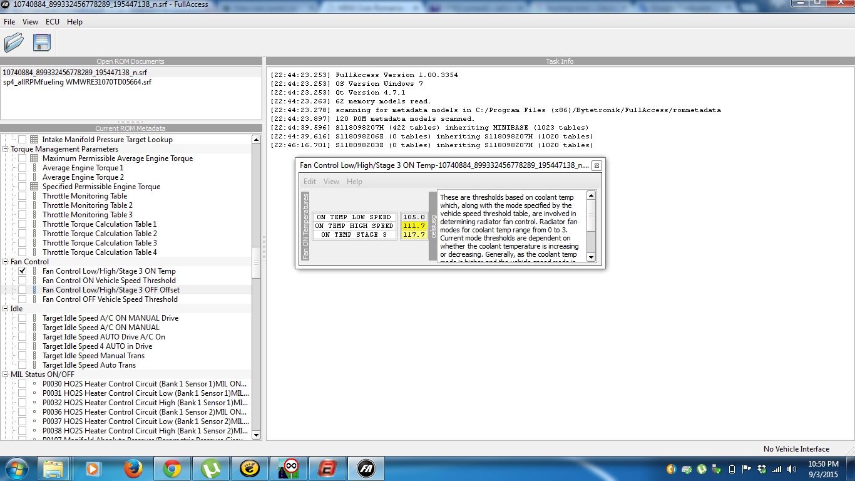Open the Edit menu in table window
855x481 pixels.
[x=310, y=182]
